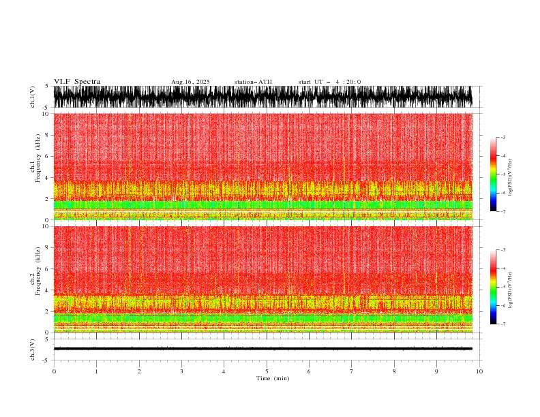Click the "8" kHz tick of ch.1 spectrogram
540x417 pixels.
click(x=47, y=135)
